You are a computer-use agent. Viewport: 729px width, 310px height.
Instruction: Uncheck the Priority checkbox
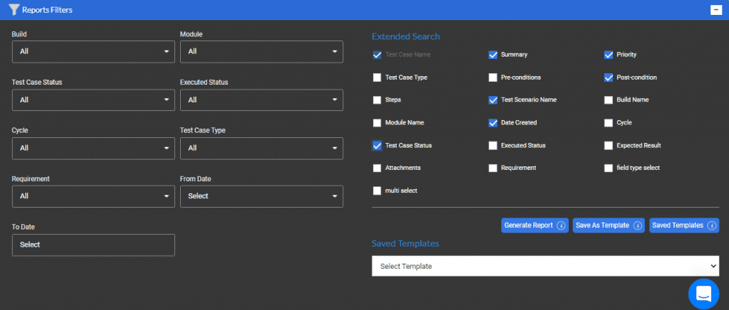coord(609,55)
